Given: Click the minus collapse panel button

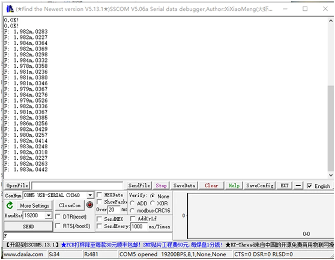Looking at the screenshot, I should coord(298,185).
